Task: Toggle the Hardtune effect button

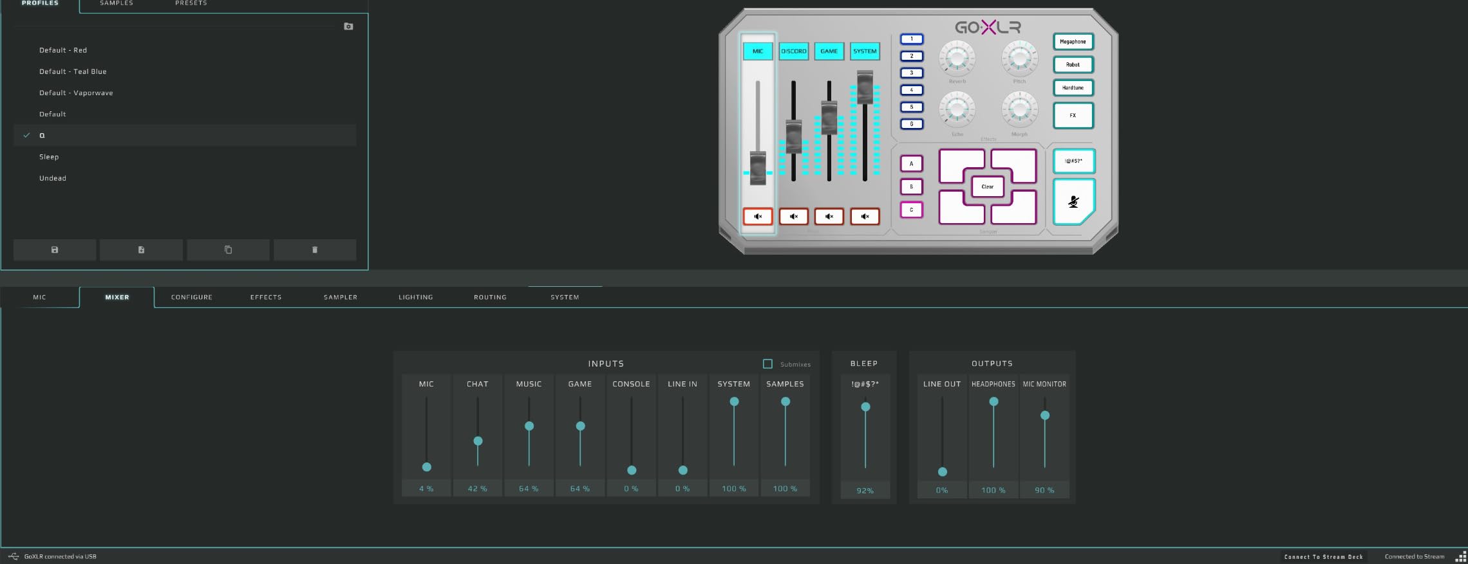Action: coord(1073,87)
